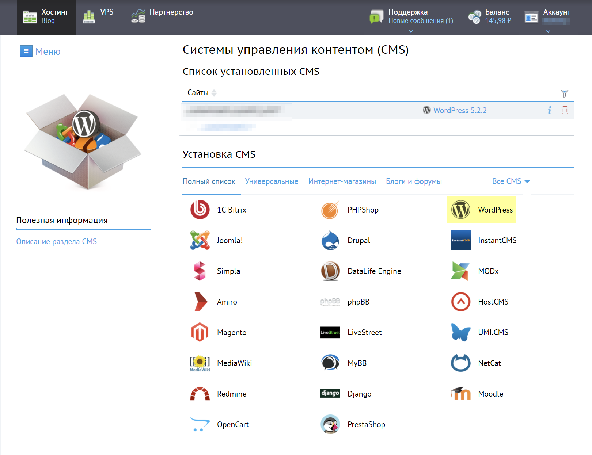592x455 pixels.
Task: Click the blue Меню hamburger icon
Action: click(x=26, y=51)
